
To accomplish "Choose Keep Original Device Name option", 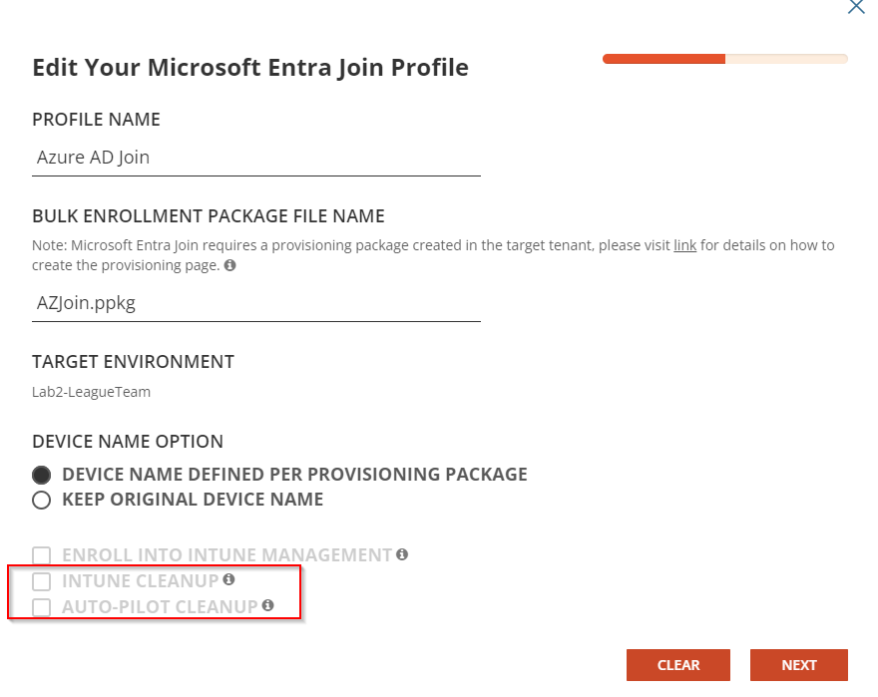I will point(41,500).
